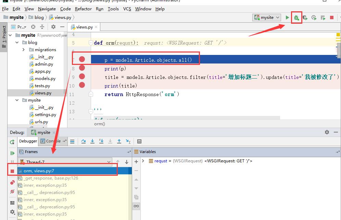Viewport: 341px width, 220px height.
Task: Toggle breakpoint on line 8
Action: point(82,68)
